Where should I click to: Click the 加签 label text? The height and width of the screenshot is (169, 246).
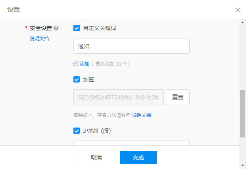(x=88, y=79)
